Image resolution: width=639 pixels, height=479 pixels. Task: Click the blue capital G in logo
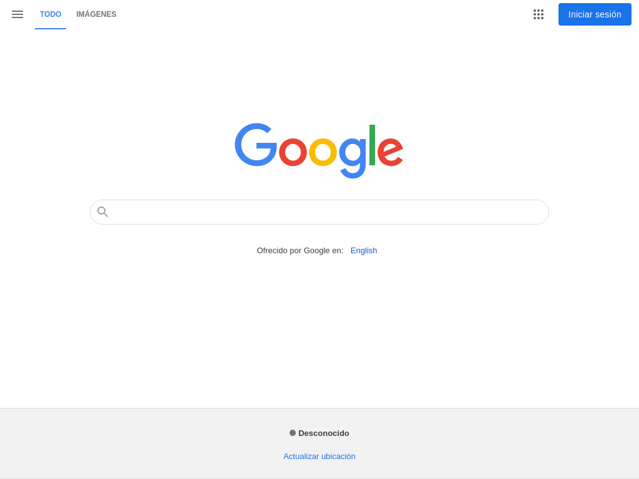pyautogui.click(x=256, y=145)
